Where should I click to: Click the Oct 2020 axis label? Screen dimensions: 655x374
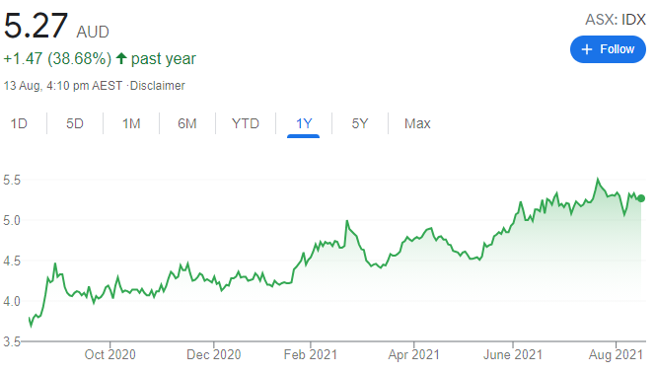click(109, 355)
